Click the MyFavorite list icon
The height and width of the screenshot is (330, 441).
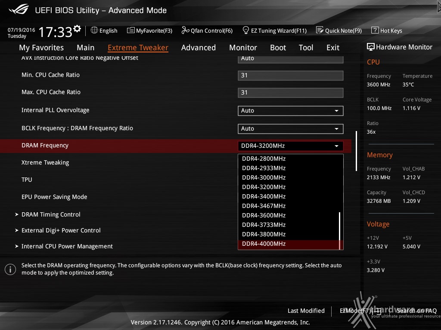pyautogui.click(x=131, y=31)
